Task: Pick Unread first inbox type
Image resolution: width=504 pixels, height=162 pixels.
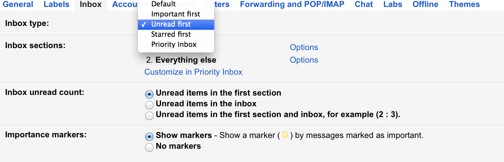Action: 171,24
